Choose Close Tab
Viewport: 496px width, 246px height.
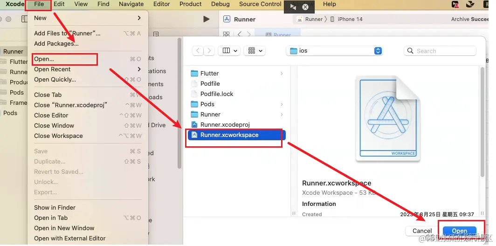88,95
